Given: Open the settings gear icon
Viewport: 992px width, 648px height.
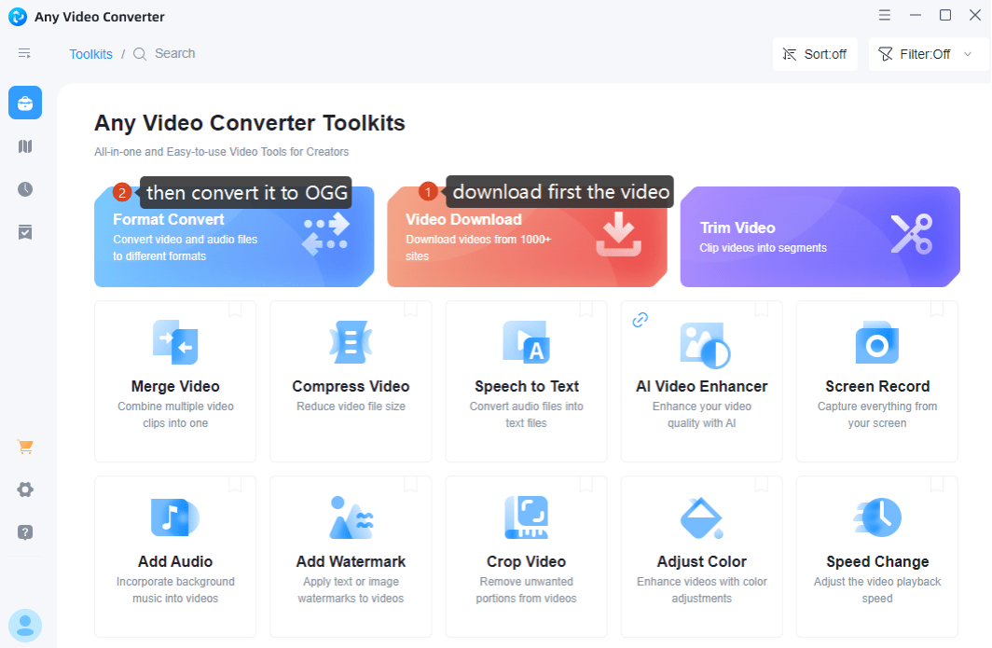Looking at the screenshot, I should (x=25, y=489).
